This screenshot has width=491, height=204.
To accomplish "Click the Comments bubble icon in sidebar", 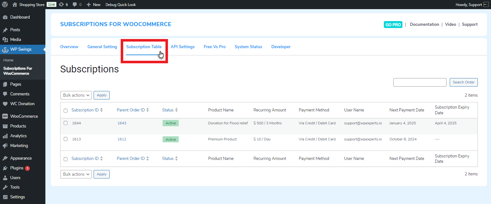I will click(5, 94).
